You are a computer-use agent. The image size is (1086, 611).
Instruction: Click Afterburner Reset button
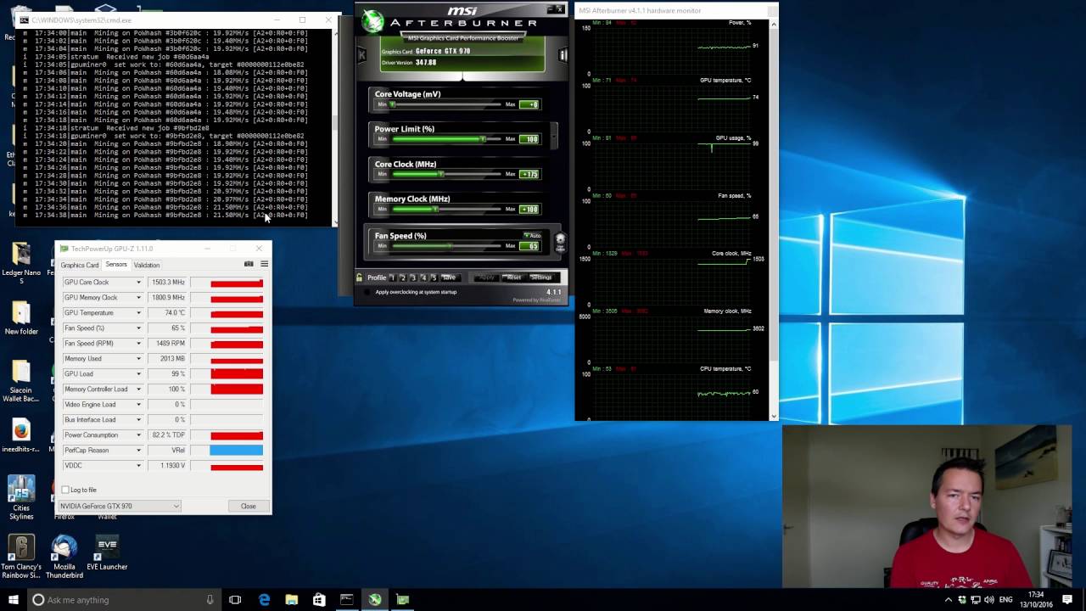tap(512, 277)
